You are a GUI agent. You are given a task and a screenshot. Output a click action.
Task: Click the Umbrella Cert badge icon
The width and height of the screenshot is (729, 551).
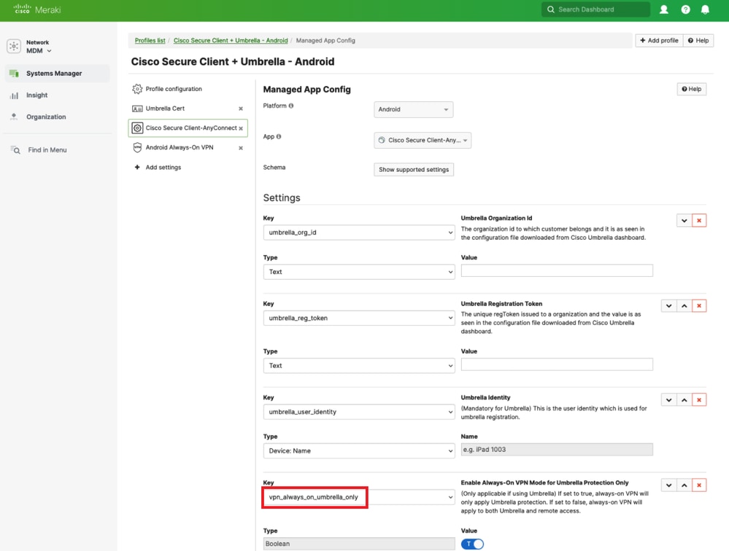coord(137,108)
